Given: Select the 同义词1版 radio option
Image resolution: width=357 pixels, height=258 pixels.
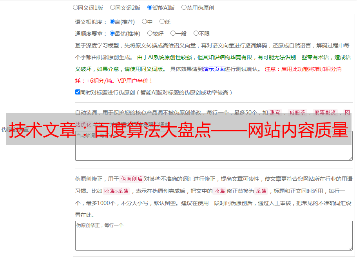Looking at the screenshot, I should coord(76,7).
